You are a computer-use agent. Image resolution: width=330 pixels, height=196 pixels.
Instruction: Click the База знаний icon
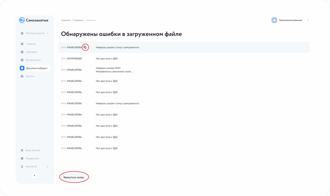pos(22,150)
